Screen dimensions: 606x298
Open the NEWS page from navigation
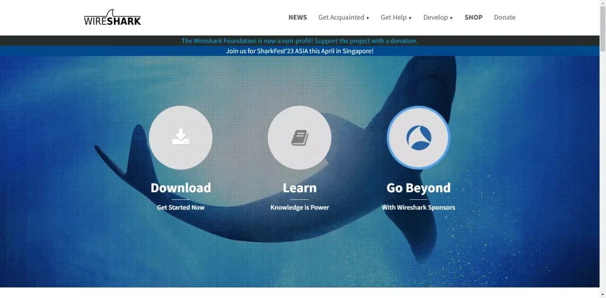pos(298,18)
